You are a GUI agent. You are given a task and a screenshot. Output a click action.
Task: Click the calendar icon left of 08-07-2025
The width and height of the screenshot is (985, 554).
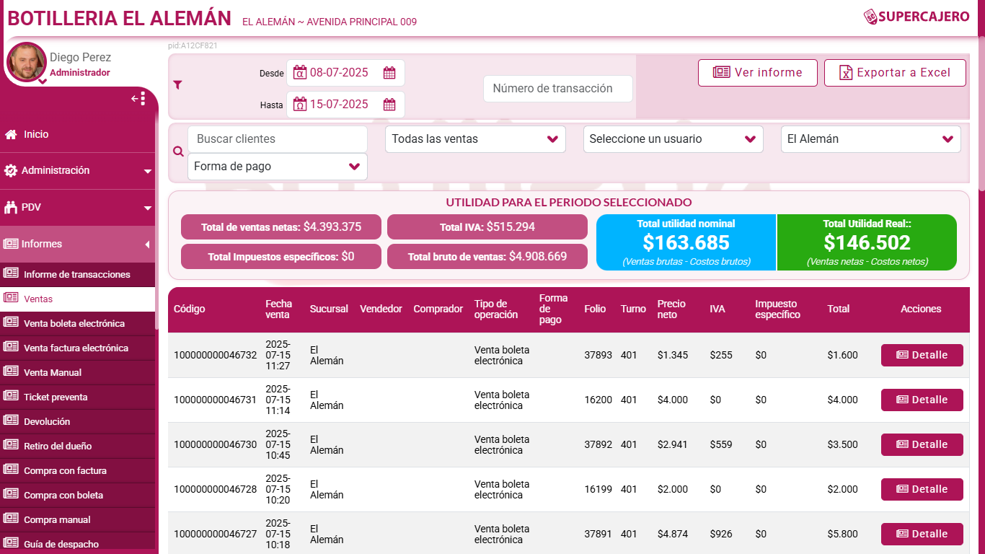point(299,73)
